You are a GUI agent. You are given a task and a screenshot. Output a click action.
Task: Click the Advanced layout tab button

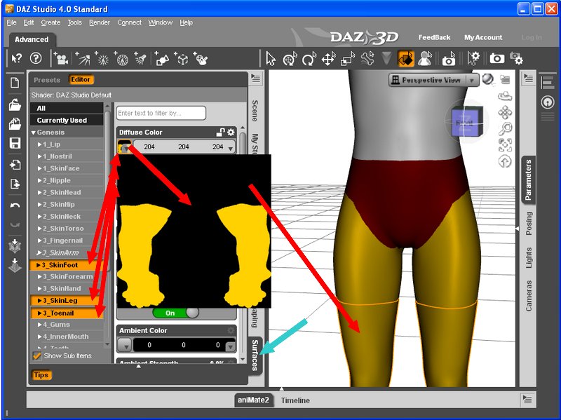point(32,40)
